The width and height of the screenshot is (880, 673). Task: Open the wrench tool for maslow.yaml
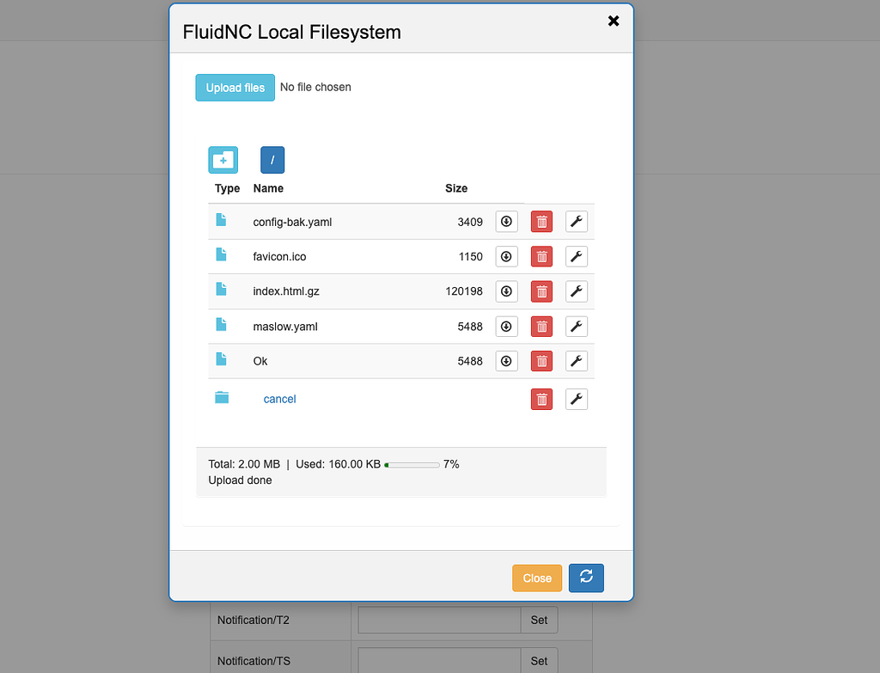(x=577, y=326)
